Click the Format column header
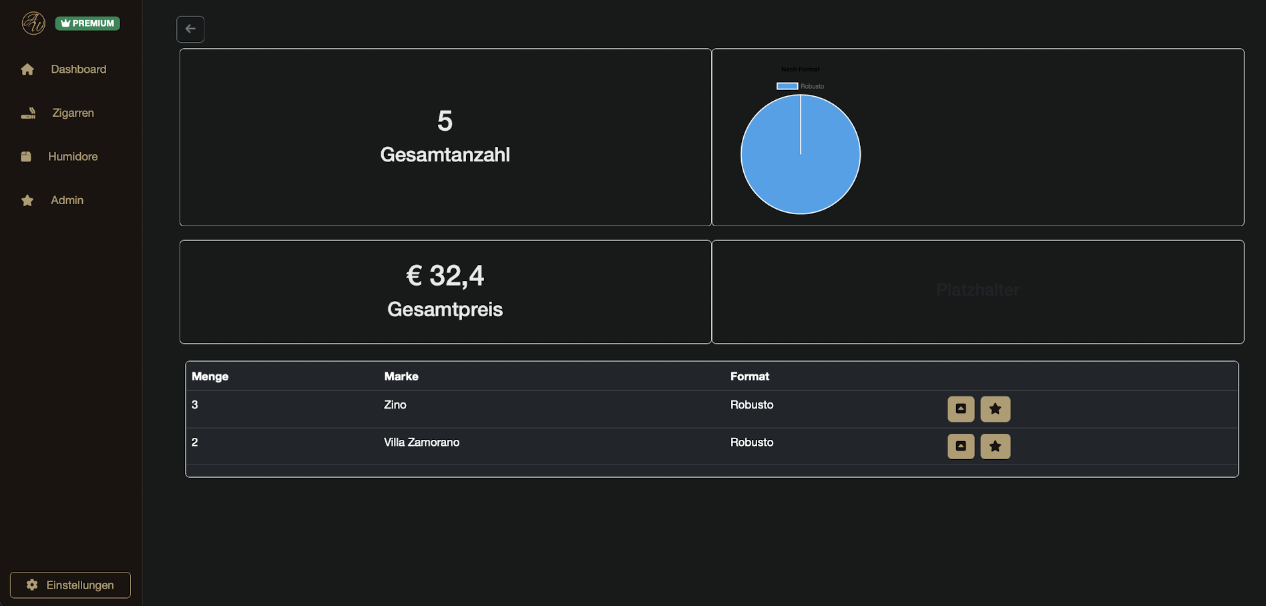The image size is (1266, 606). point(750,376)
